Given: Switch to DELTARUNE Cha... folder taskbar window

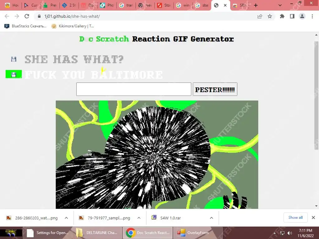Looking at the screenshot, I should (x=97, y=233).
